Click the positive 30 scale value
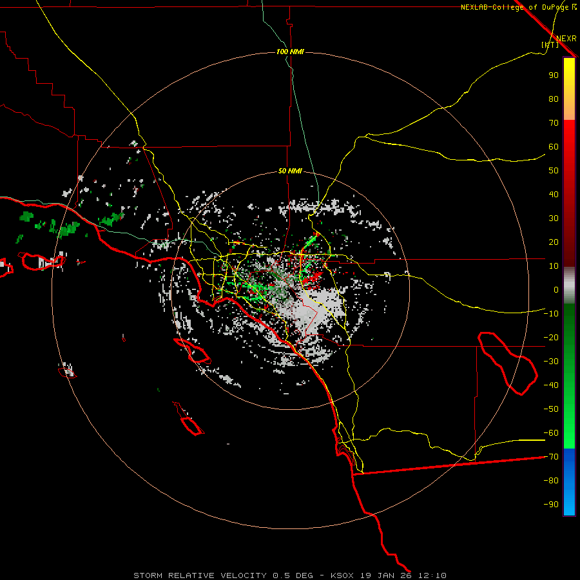The height and width of the screenshot is (580, 580). click(554, 218)
